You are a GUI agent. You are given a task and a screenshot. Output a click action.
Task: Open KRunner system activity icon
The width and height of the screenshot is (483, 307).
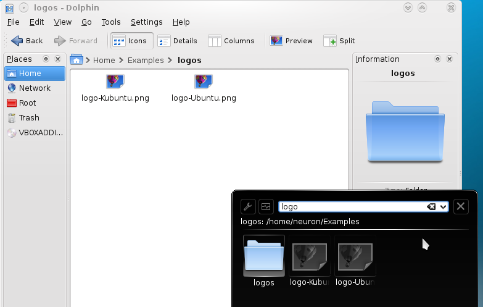pos(266,206)
